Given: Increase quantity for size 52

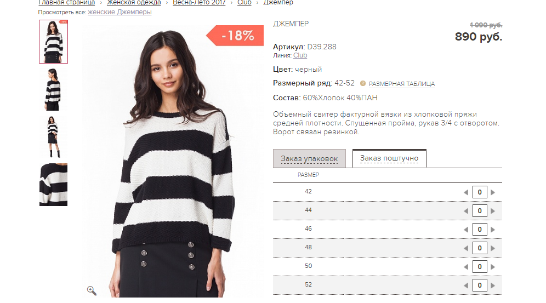Looking at the screenshot, I should click(x=493, y=285).
